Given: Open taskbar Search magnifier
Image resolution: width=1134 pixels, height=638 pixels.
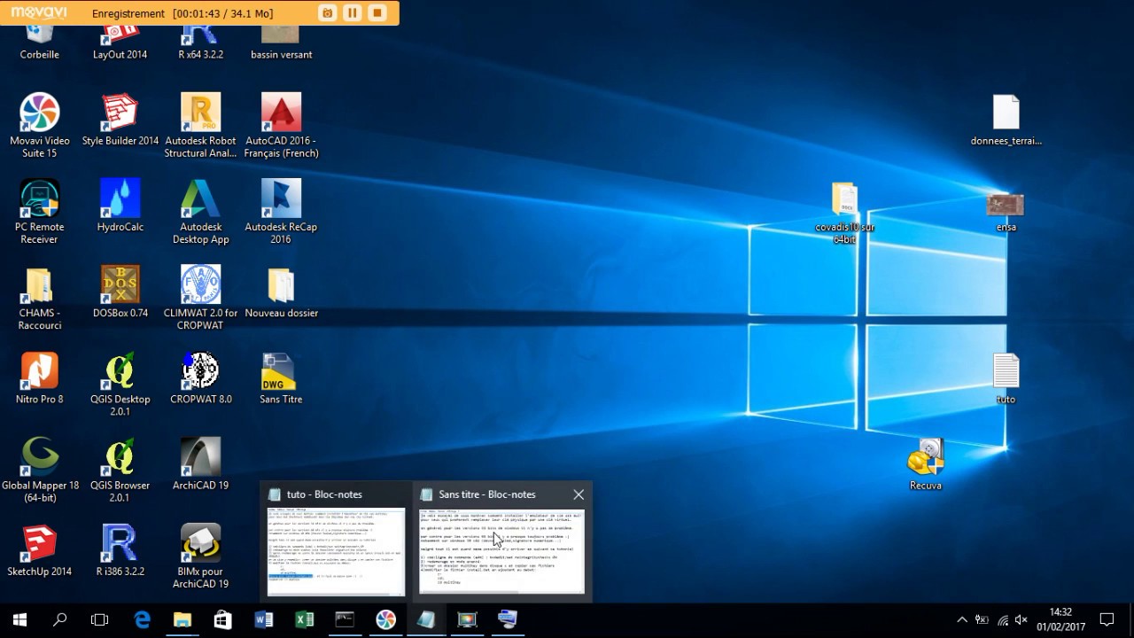Looking at the screenshot, I should pos(60,620).
